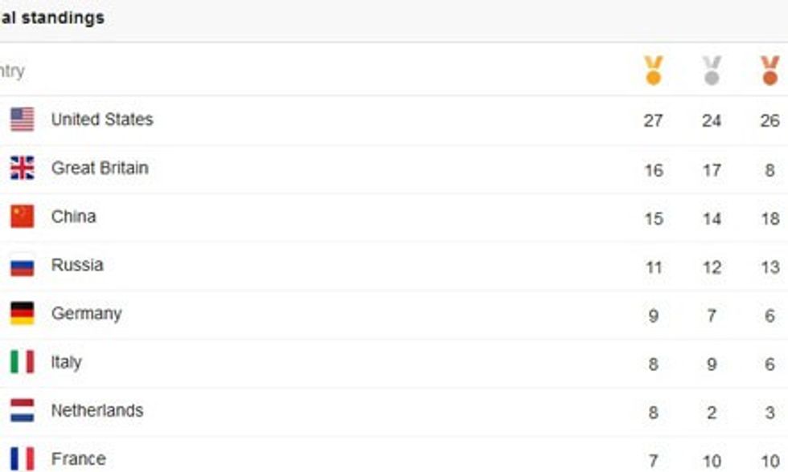The image size is (788, 472).
Task: Click the Germany flag icon
Action: coord(23,313)
